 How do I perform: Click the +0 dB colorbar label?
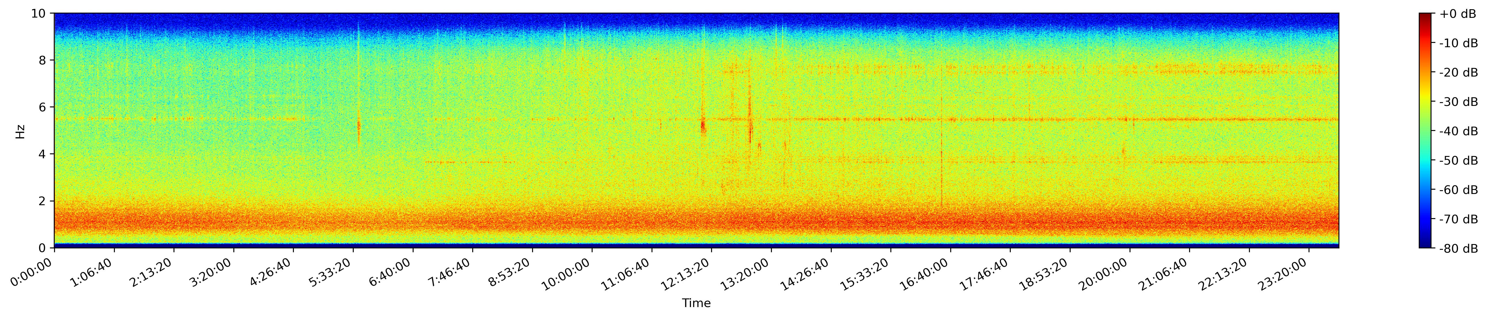(x=1458, y=14)
